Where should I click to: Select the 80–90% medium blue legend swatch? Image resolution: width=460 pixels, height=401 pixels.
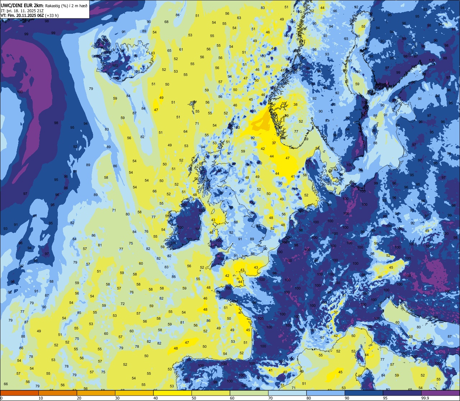coord(326,393)
